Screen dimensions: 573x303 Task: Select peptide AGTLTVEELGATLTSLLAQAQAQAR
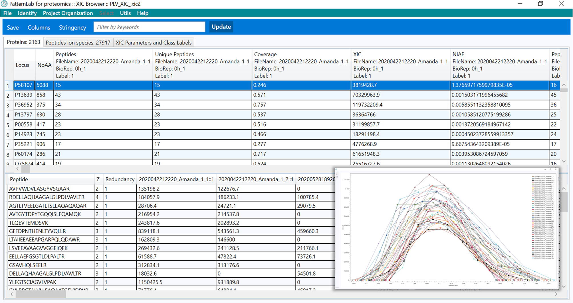tap(48, 206)
